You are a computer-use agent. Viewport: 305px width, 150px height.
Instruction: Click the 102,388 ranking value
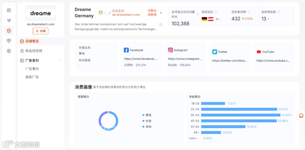180,23
